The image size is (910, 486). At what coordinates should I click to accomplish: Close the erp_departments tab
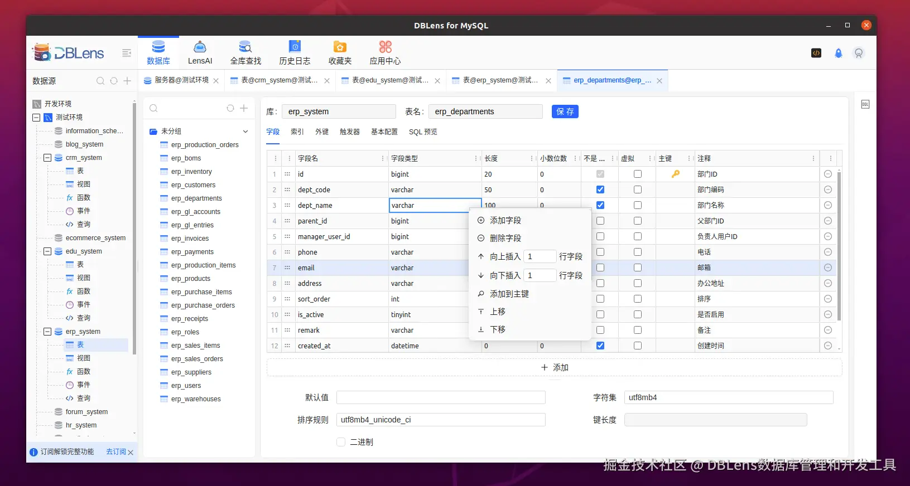pos(659,81)
